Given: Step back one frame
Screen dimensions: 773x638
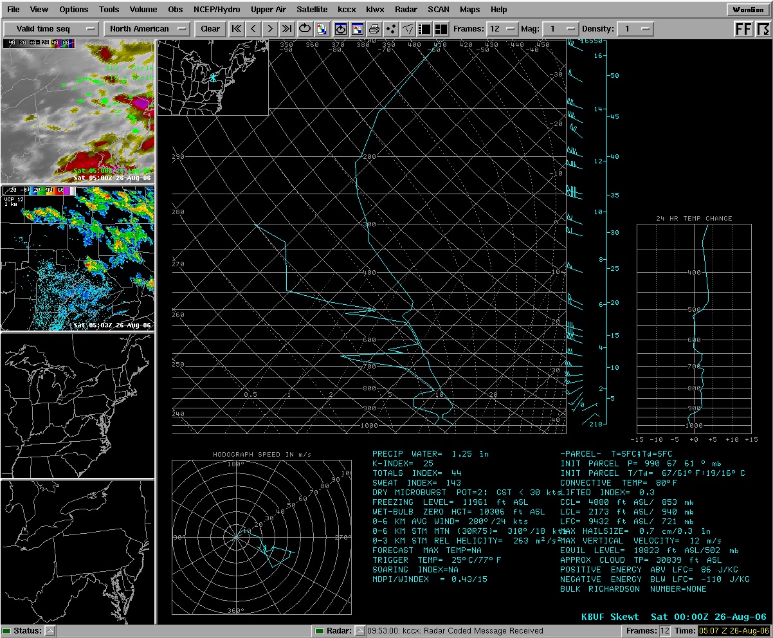Looking at the screenshot, I should click(253, 29).
